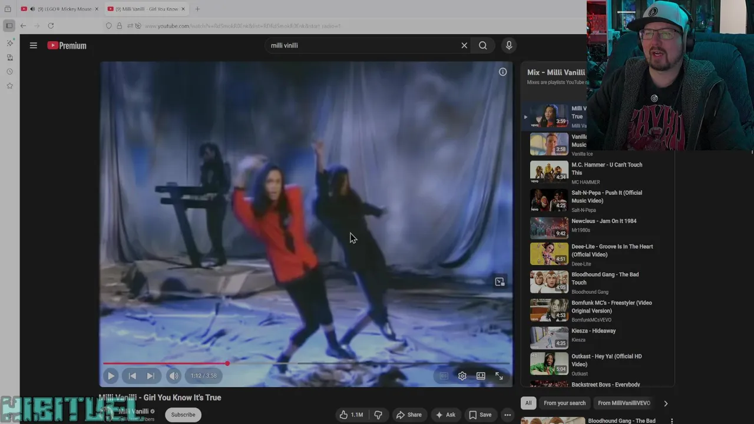Close the LEGO Mickey Mouse tab
Viewport: 754px width, 424px height.
97,9
